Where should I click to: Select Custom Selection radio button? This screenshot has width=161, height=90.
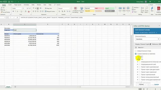(x=136, y=54)
